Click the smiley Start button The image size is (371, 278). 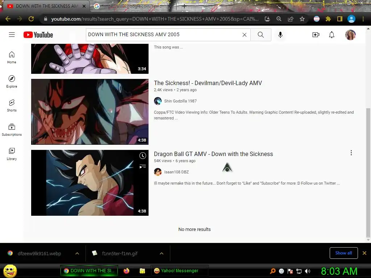coord(10,271)
